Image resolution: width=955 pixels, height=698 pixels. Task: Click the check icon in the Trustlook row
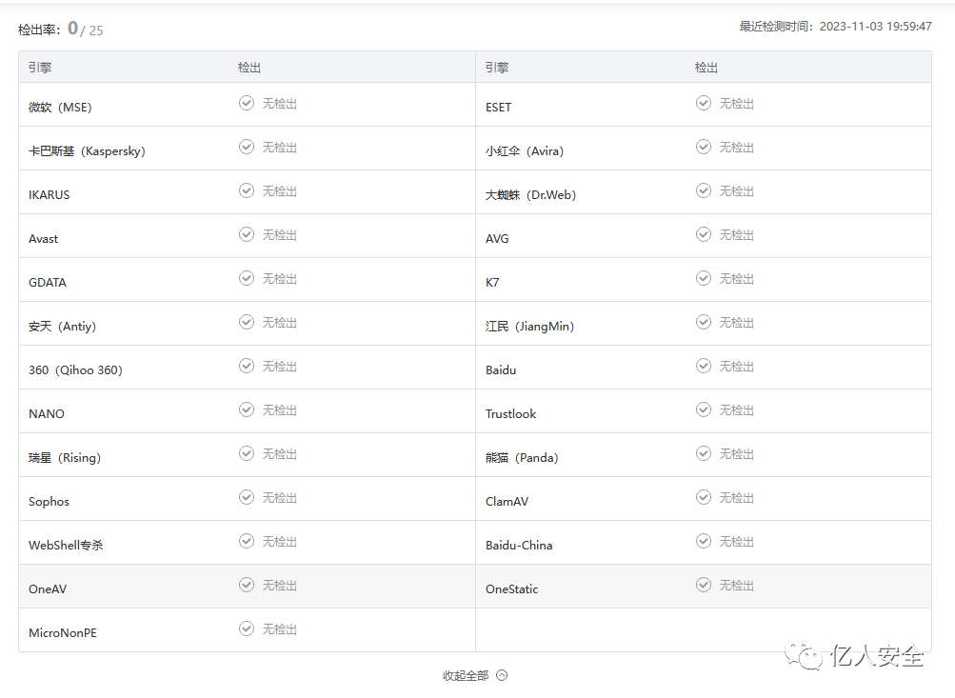(x=704, y=409)
